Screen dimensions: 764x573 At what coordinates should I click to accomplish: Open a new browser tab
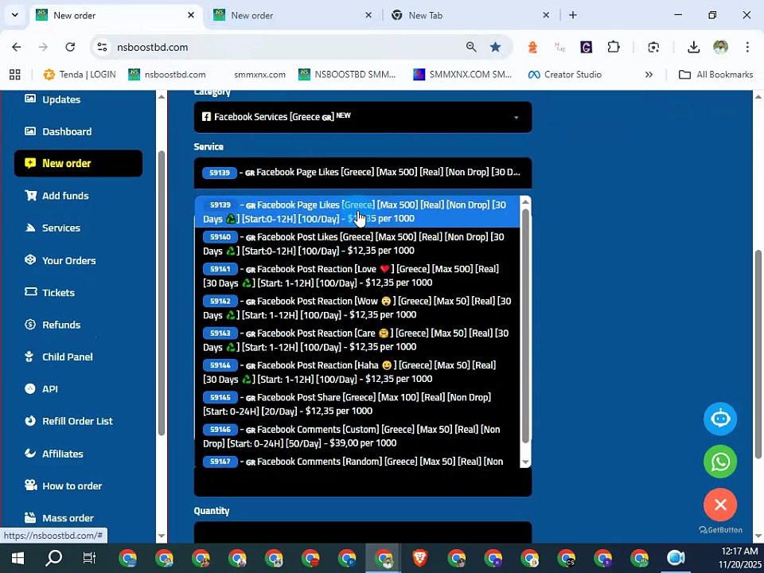click(x=573, y=16)
